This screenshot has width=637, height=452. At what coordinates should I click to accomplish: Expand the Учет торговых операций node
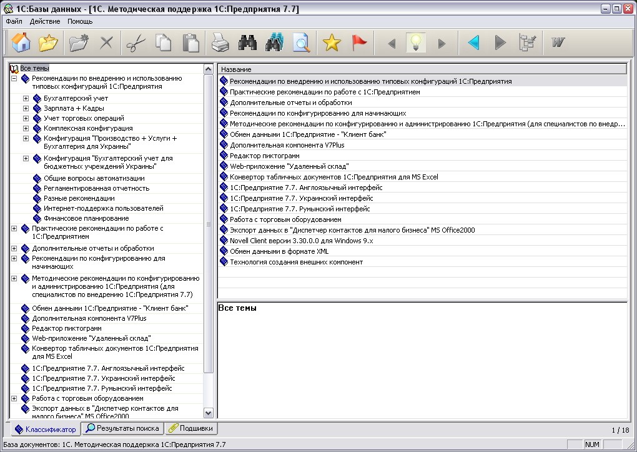tap(26, 118)
